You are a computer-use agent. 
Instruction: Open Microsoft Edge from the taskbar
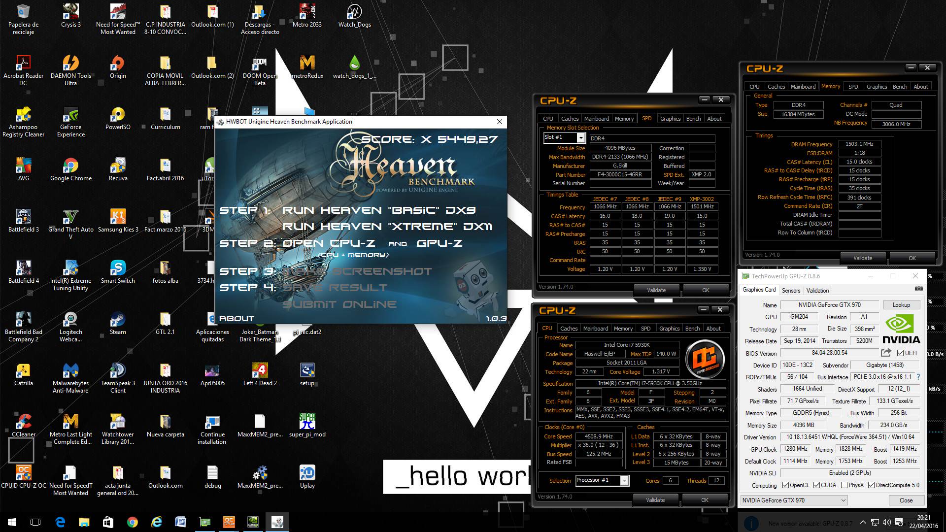[60, 522]
